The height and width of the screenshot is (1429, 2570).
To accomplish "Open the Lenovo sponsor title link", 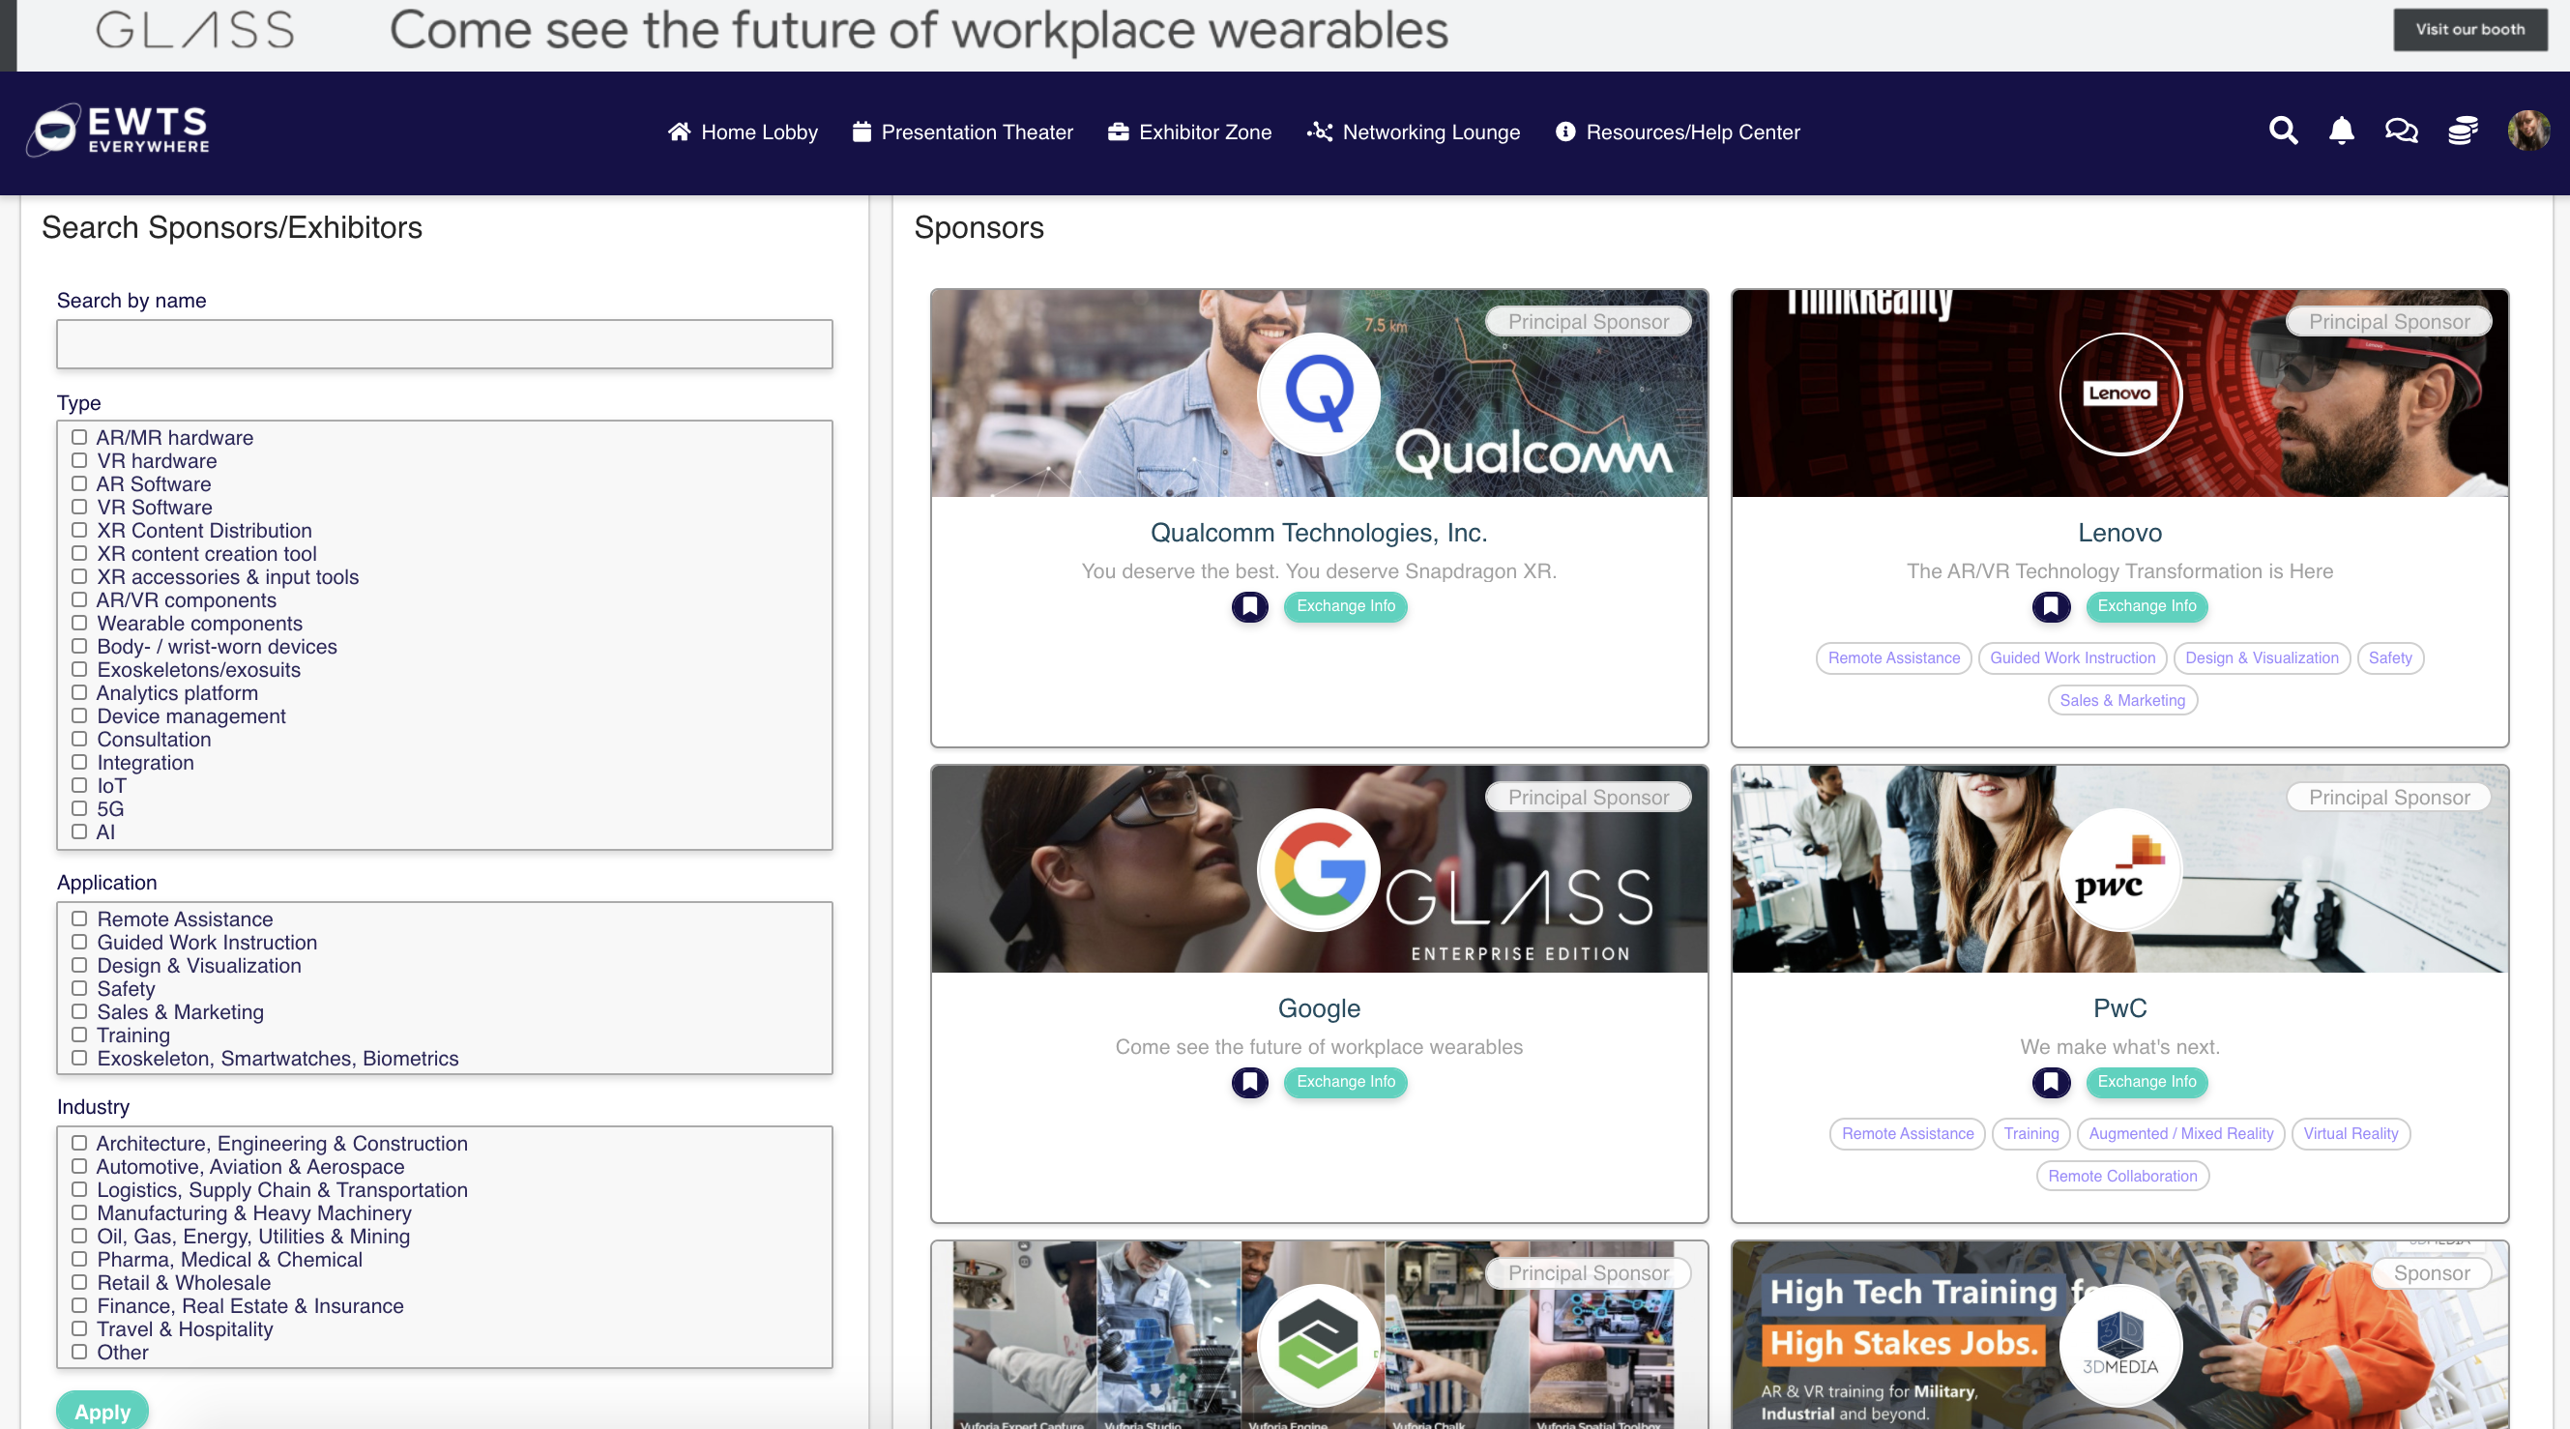I will tap(2120, 533).
